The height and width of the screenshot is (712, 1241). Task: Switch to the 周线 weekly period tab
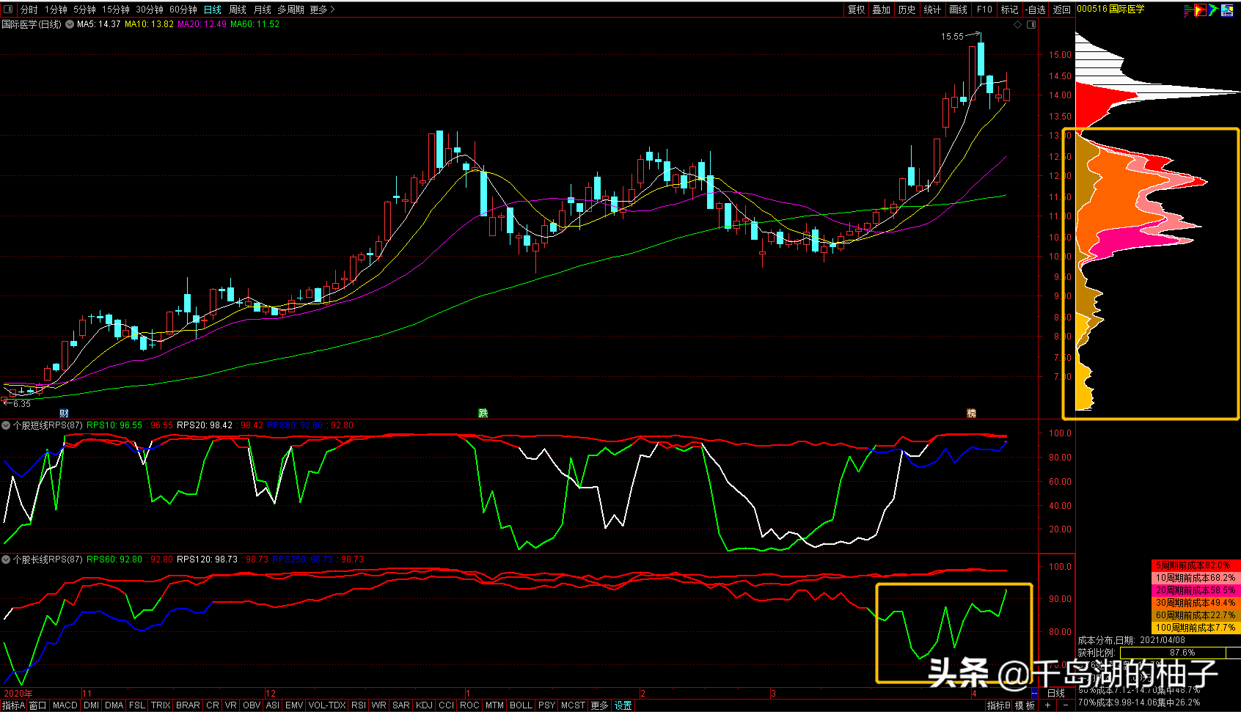[x=238, y=10]
